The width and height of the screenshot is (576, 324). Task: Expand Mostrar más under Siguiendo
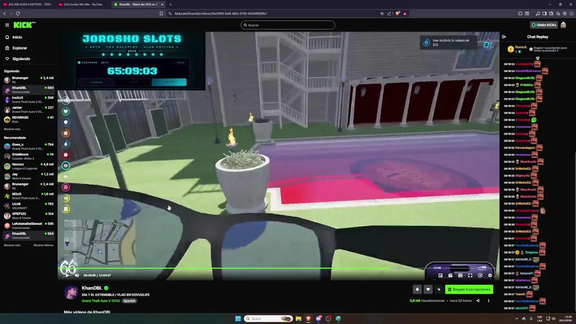pyautogui.click(x=12, y=129)
